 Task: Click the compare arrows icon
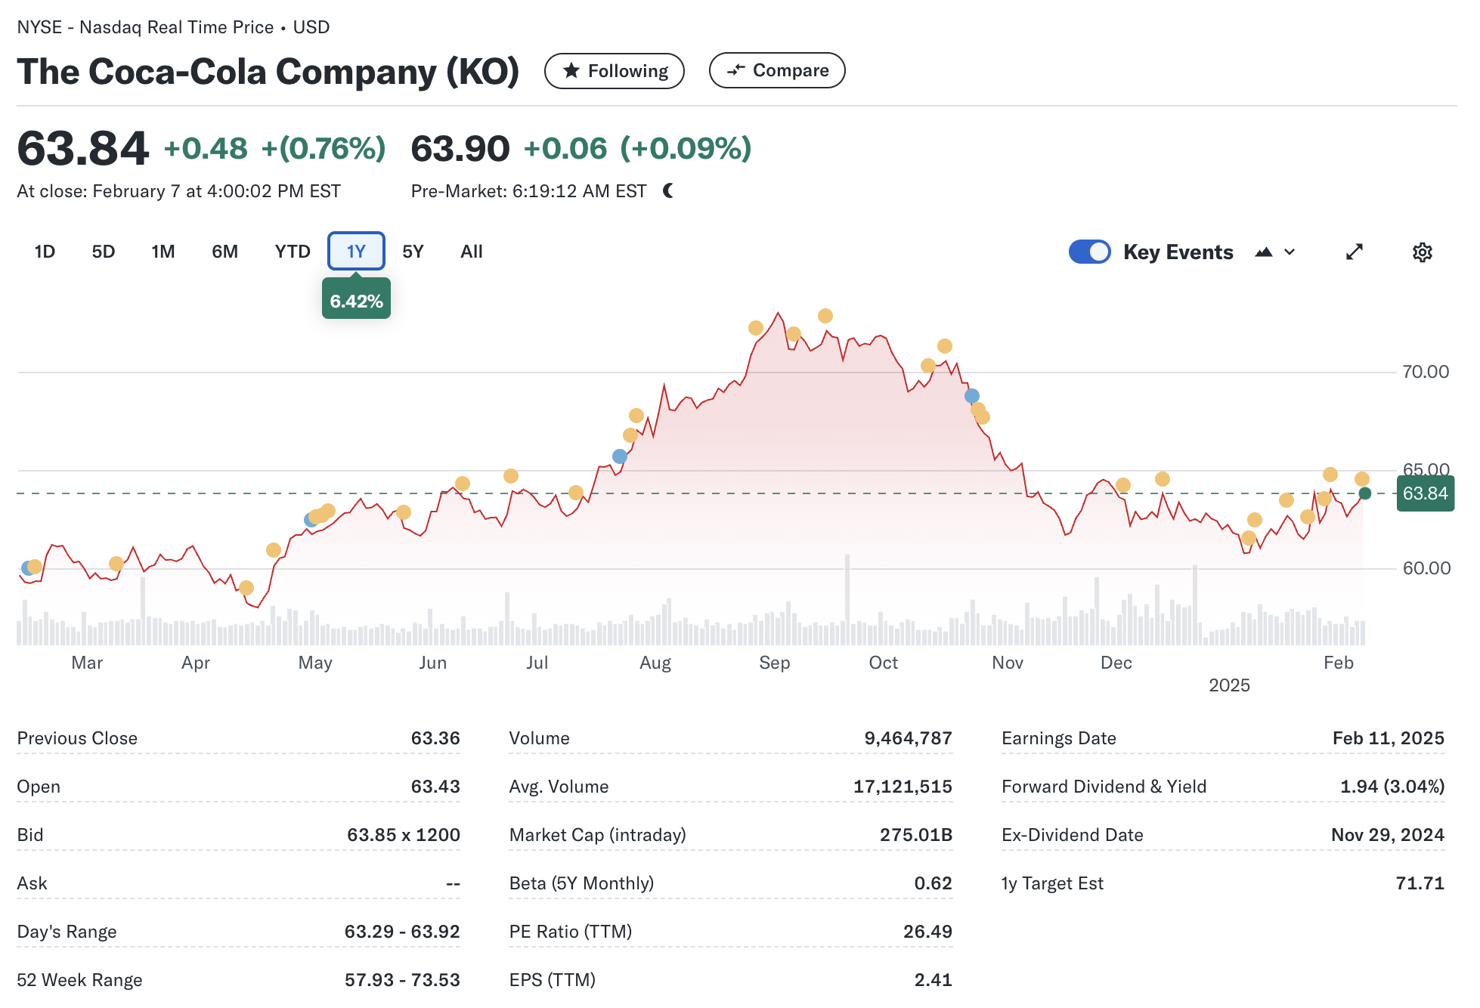[x=735, y=71]
